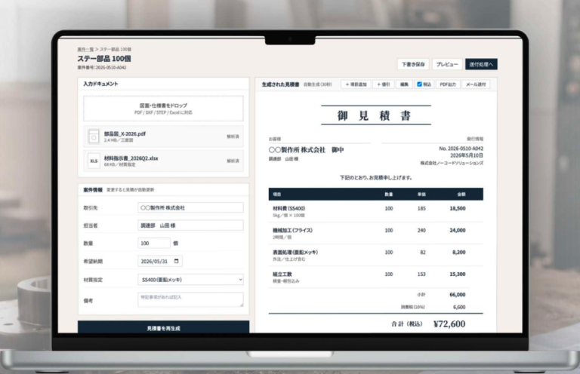
Task: Toggle the 税込 checkbox
Action: point(419,84)
